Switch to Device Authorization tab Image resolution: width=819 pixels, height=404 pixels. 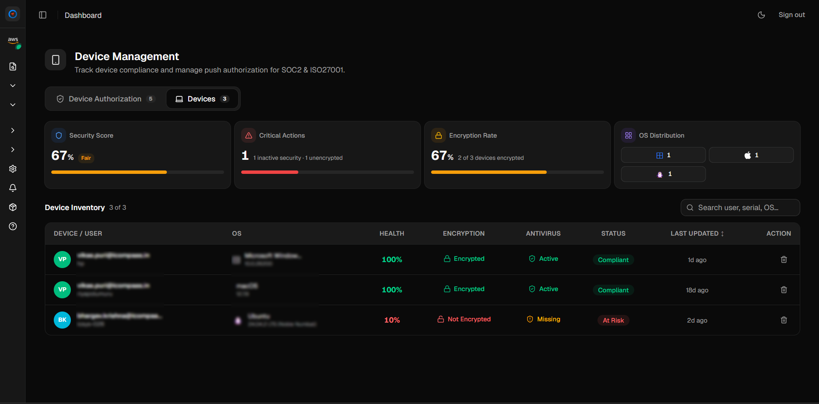point(105,99)
